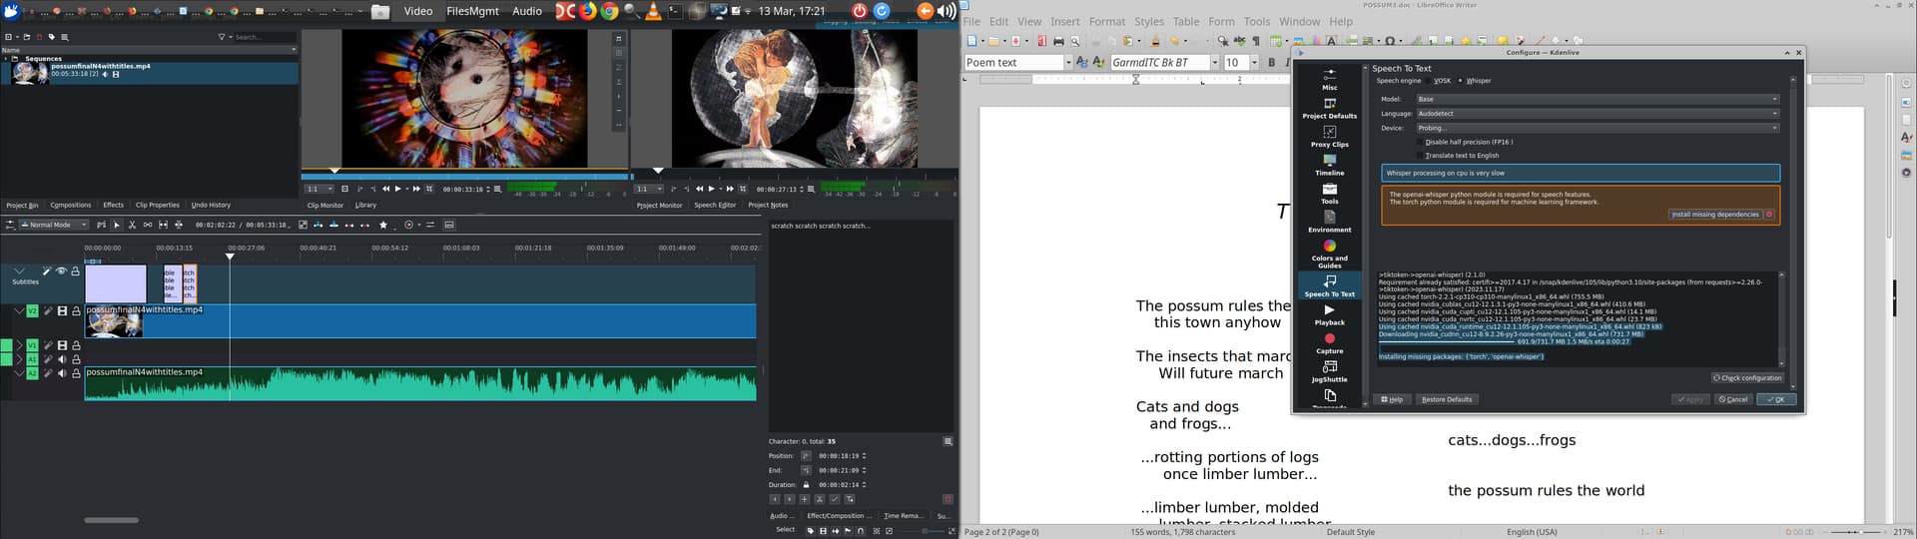Open the Tools menu in LibreOffice Writer
Viewport: 1917px width, 539px height.
[1257, 21]
